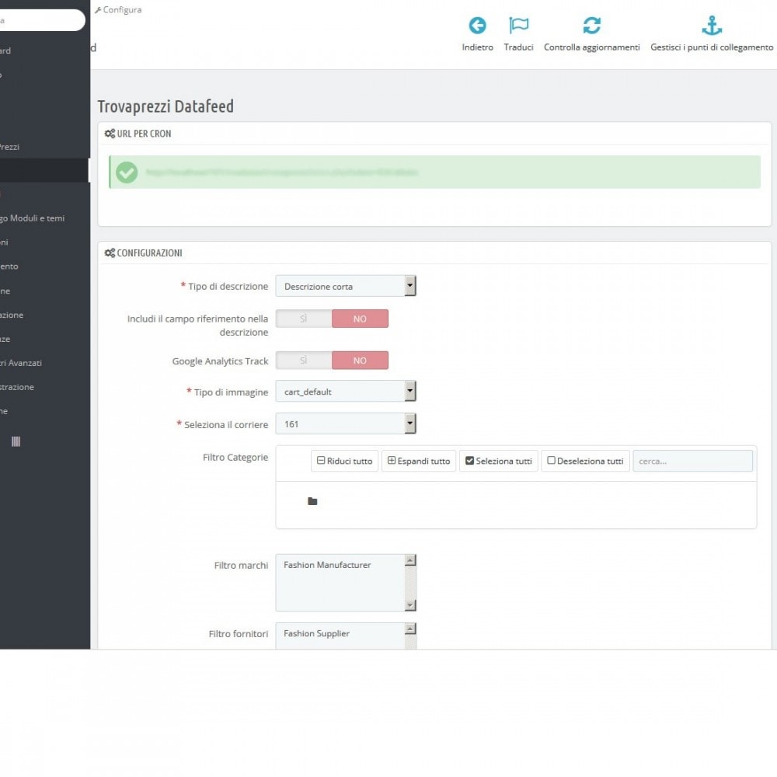Click the sidebar search box

[42, 20]
